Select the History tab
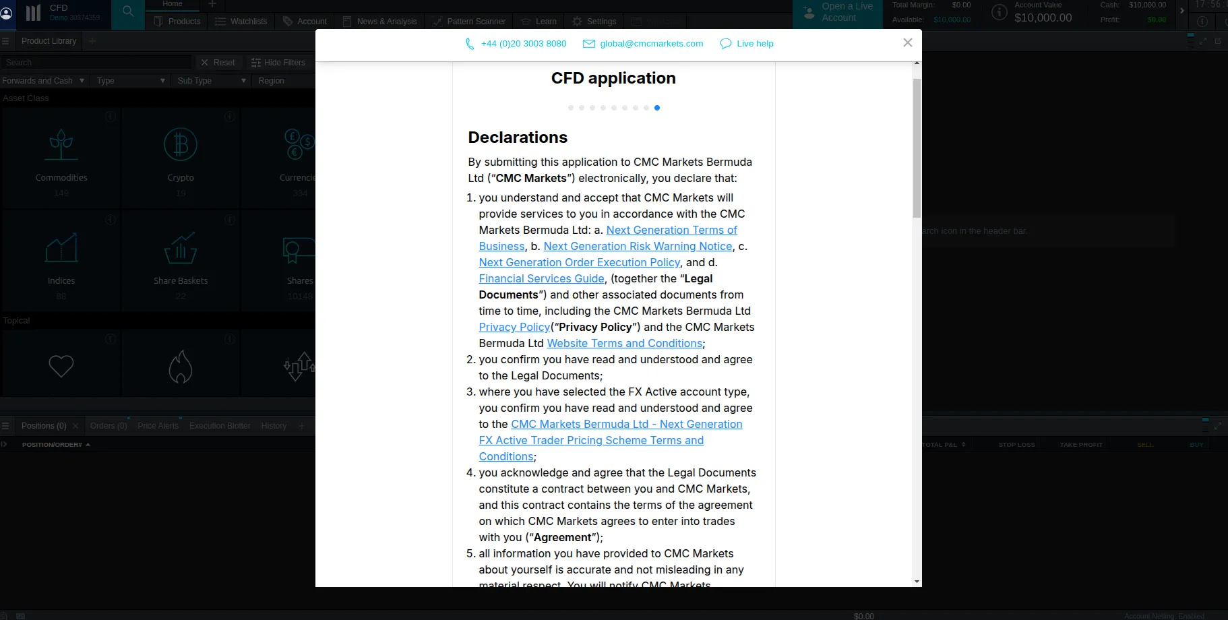The height and width of the screenshot is (620, 1228). [x=274, y=426]
